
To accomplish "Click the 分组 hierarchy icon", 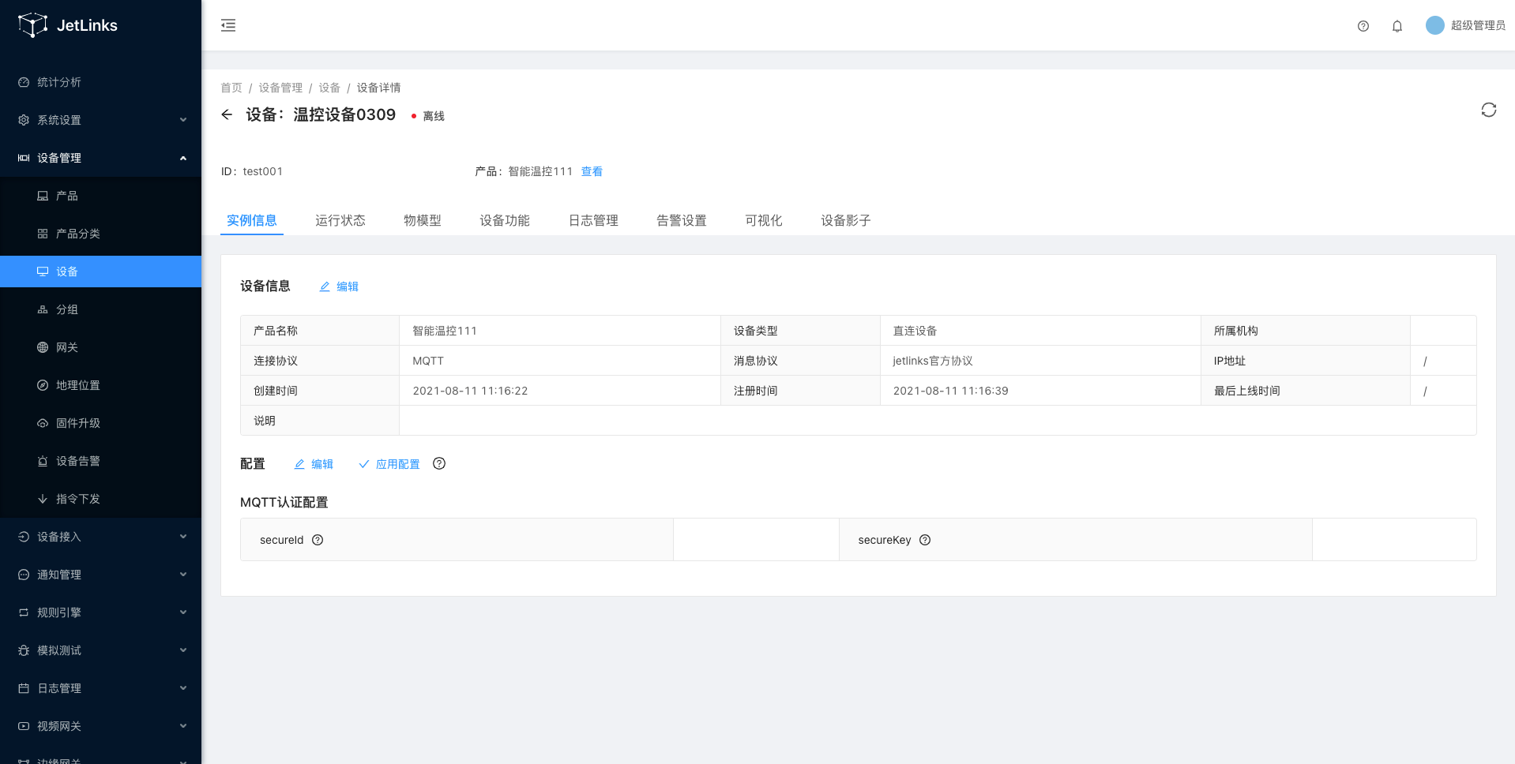I will 43,309.
